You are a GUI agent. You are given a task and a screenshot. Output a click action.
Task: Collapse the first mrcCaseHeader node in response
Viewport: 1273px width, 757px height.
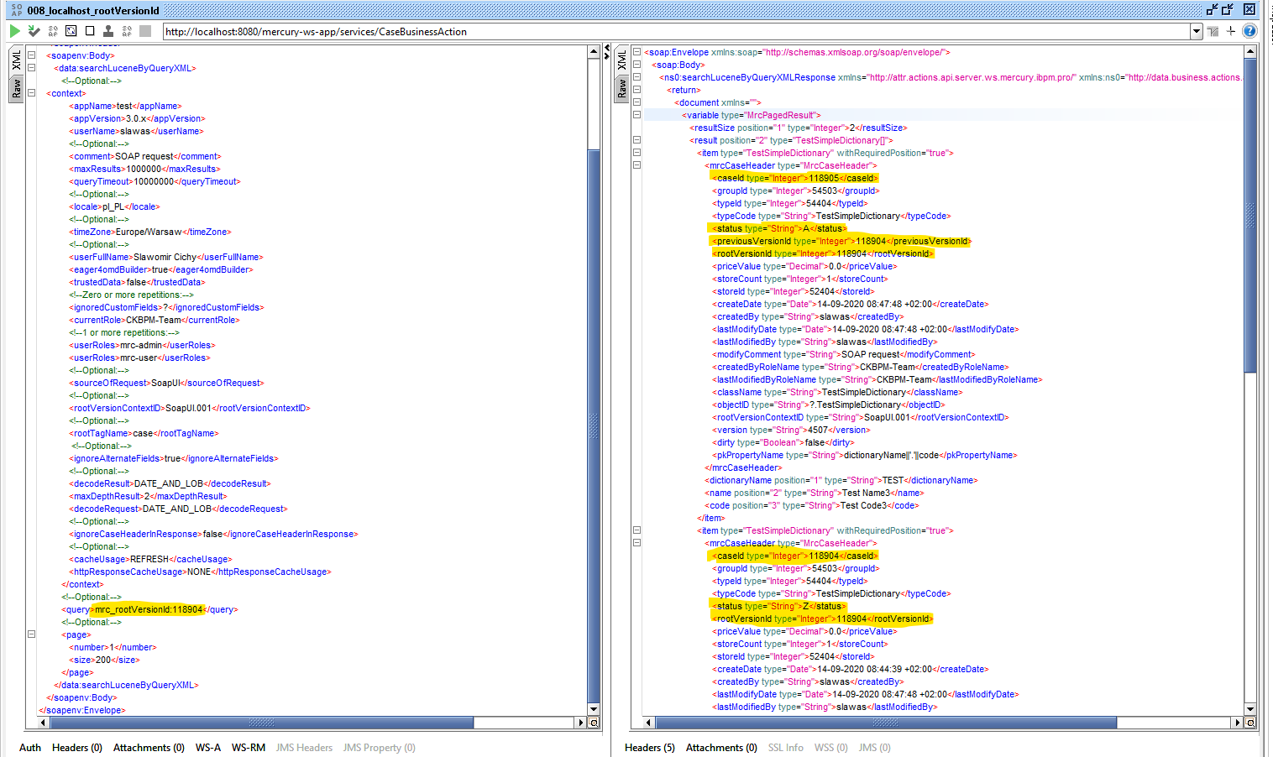636,165
